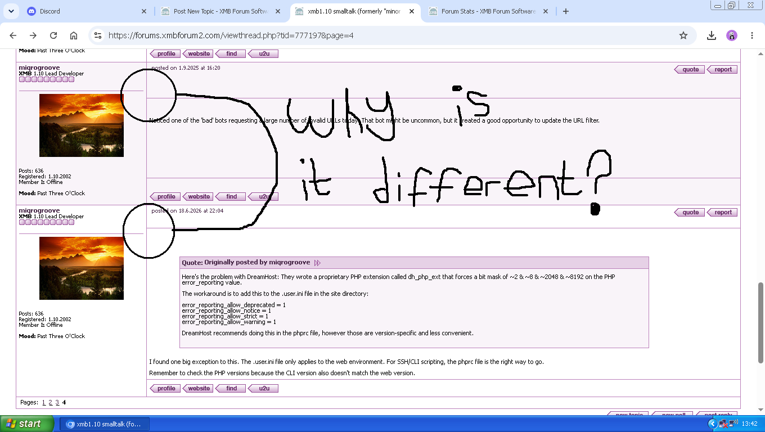Click the sentence starting "I found one big exception"

point(346,362)
